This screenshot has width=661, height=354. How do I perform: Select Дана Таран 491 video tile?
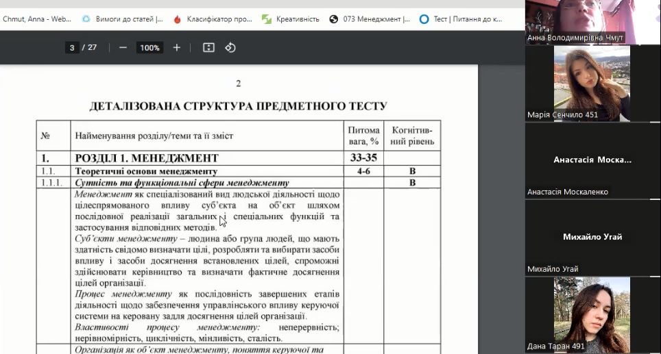[x=592, y=314]
